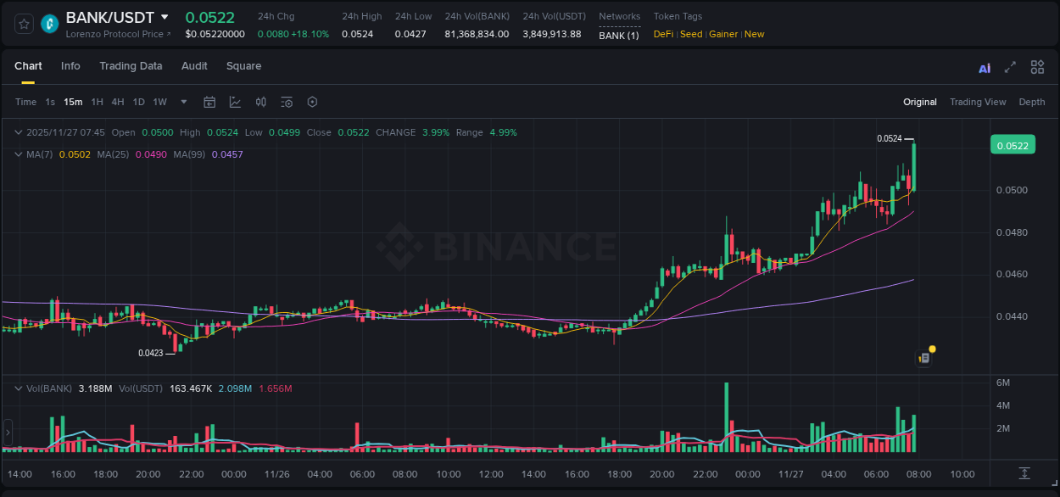Open the BANK/USDT pair dropdown

pyautogui.click(x=166, y=16)
